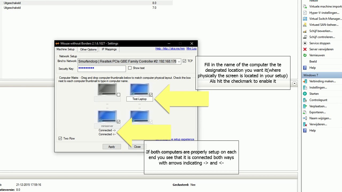The image size is (342, 192).
Task: Uncheck the Test-Laptop computer checkbox
Action: (x=151, y=95)
